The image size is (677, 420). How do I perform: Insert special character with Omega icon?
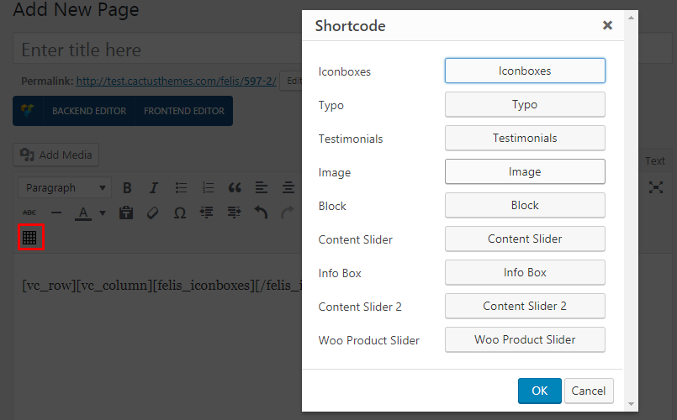click(x=179, y=213)
